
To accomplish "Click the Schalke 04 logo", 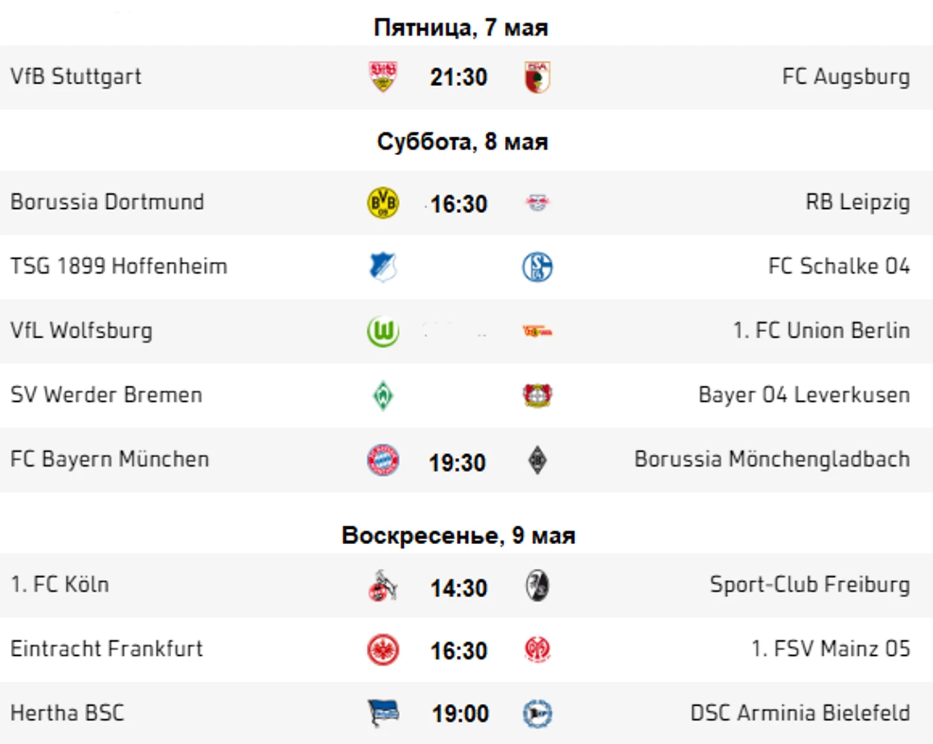I will pyautogui.click(x=537, y=267).
